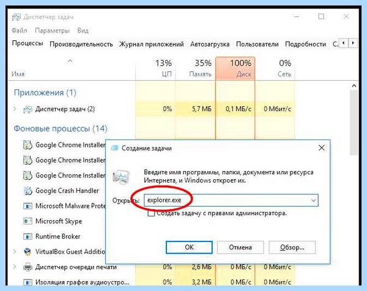Click the Отмена button

tap(240, 247)
